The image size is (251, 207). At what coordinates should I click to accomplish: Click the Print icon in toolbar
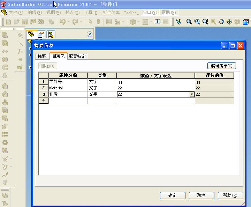(x=51, y=22)
